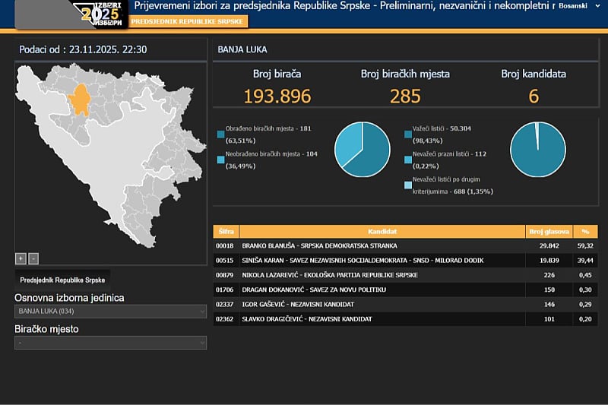Zoom out the map with minus button
The width and height of the screenshot is (608, 405).
pos(33,258)
